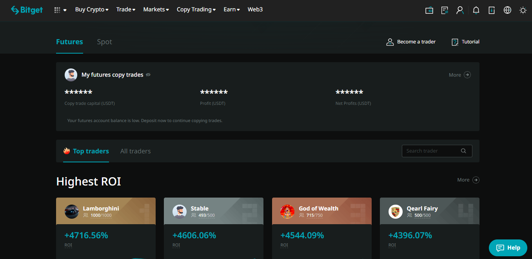
Task: Click More in My futures copy trades
Action: [455, 75]
